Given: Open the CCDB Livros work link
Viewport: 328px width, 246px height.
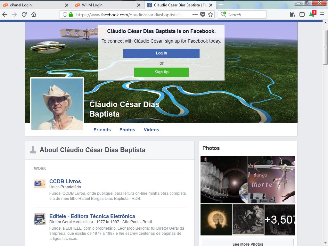Looking at the screenshot, I should click(x=65, y=181).
